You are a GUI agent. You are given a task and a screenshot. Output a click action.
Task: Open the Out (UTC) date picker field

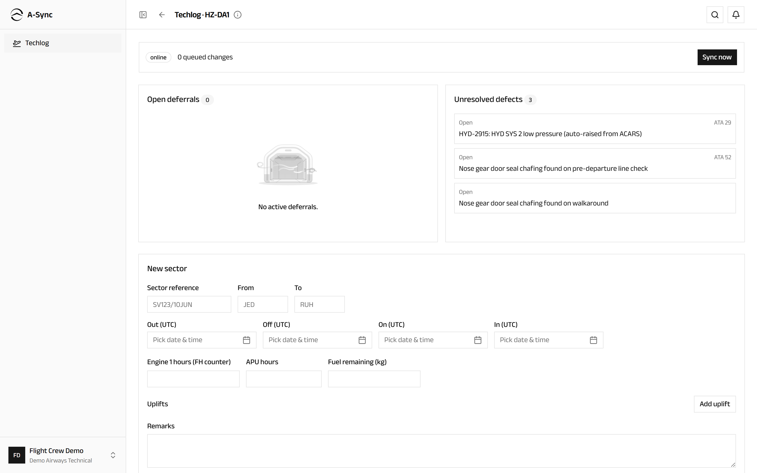[x=202, y=340]
